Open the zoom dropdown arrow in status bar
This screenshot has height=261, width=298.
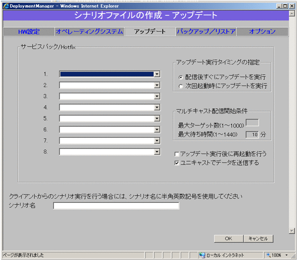pos(286,255)
